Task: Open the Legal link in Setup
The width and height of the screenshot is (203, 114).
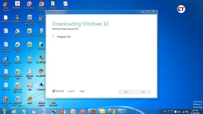Action: (x=82, y=91)
